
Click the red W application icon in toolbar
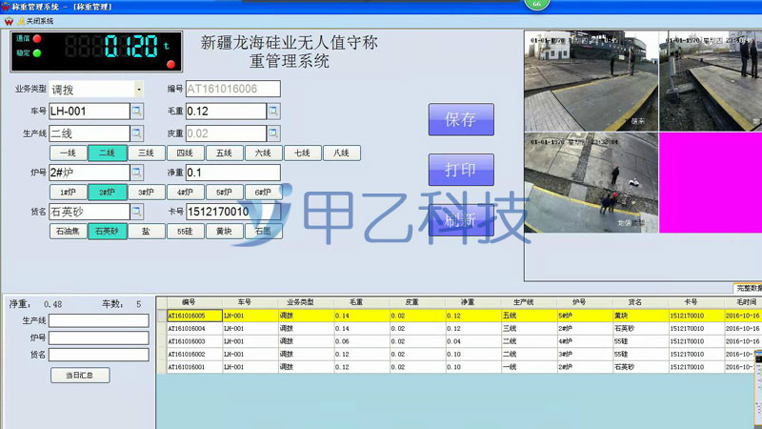[8, 20]
